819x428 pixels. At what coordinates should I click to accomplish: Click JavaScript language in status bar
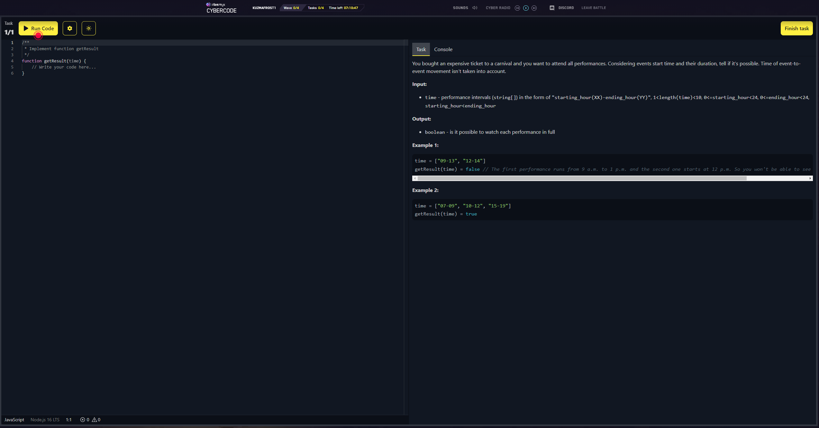pos(14,420)
